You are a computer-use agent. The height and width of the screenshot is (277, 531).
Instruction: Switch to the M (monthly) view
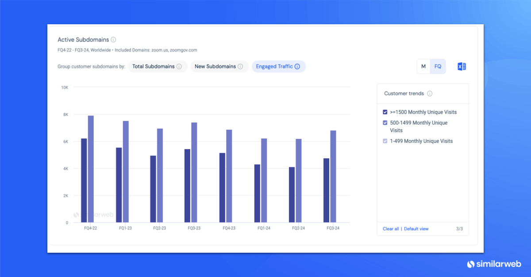click(x=423, y=66)
